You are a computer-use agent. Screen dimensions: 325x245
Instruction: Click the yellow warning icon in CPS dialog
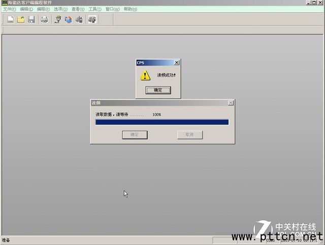click(x=146, y=75)
